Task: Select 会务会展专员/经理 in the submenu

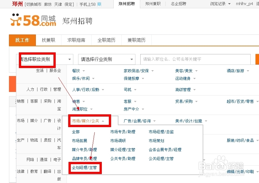Action: (165, 149)
